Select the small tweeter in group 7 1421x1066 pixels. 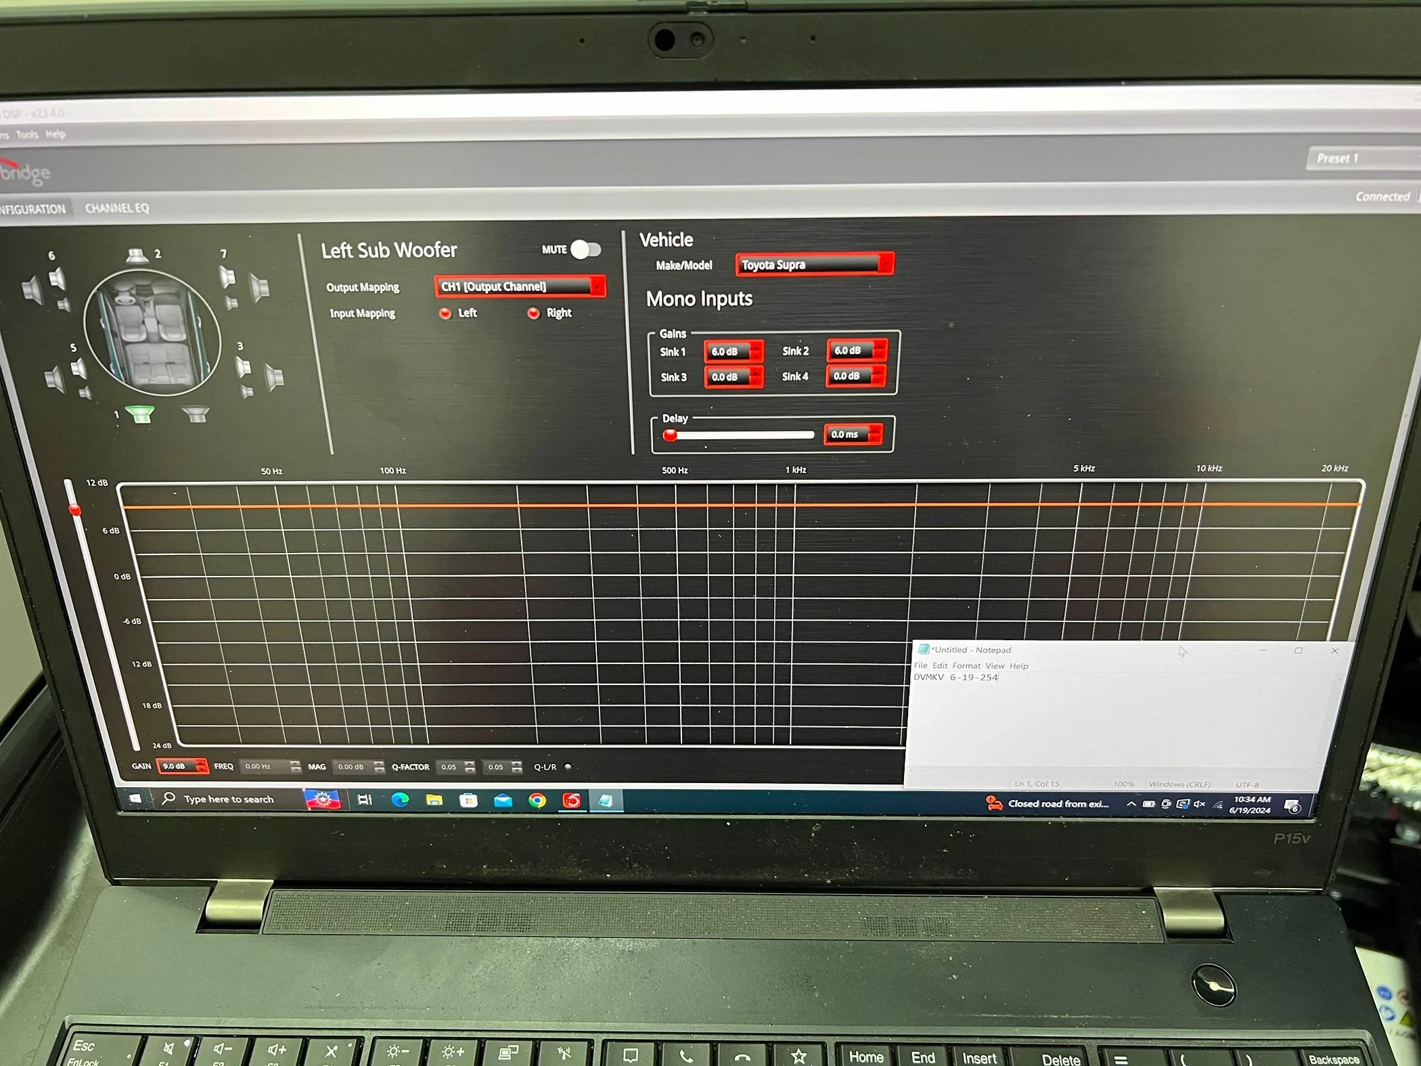click(x=231, y=303)
